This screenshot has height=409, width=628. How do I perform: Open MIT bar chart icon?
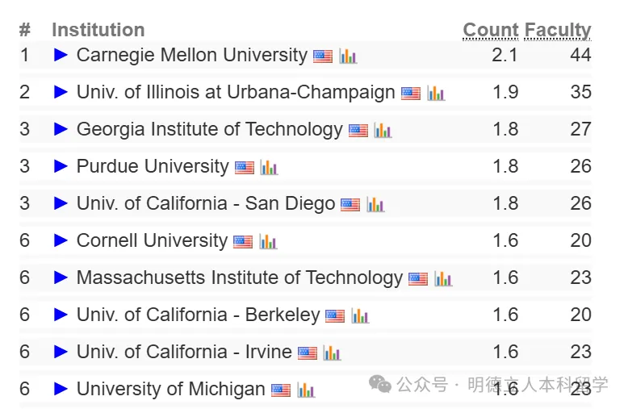pyautogui.click(x=443, y=279)
